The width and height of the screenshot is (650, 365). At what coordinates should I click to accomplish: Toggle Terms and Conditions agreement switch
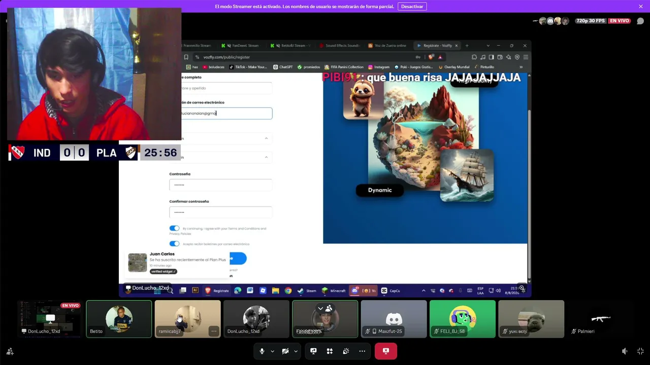click(174, 229)
